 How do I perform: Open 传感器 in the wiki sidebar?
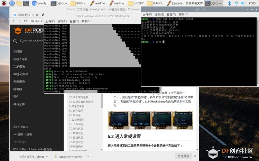click(x=18, y=52)
